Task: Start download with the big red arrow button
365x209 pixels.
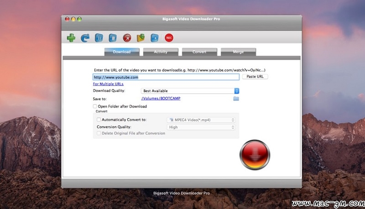Action: (255, 155)
